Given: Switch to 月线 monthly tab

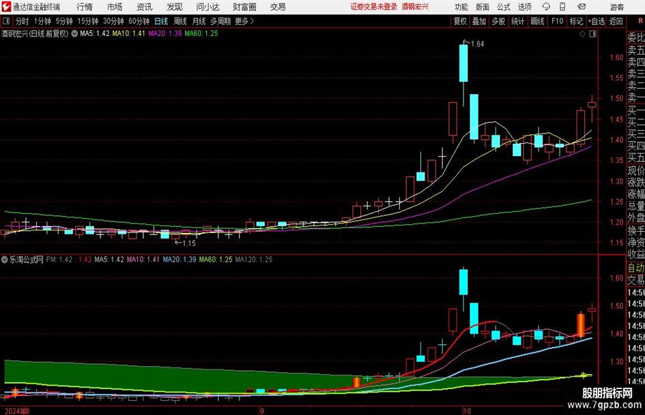Looking at the screenshot, I should [x=199, y=21].
